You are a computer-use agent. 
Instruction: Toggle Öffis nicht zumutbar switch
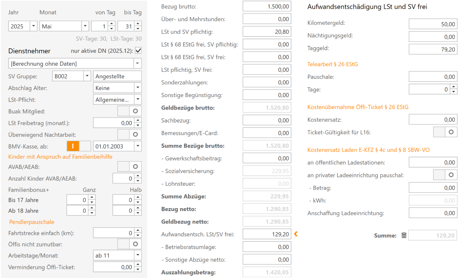click(x=129, y=244)
